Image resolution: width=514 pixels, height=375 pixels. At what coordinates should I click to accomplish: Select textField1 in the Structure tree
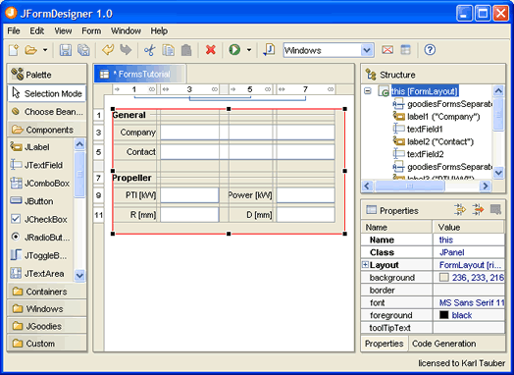(x=418, y=129)
